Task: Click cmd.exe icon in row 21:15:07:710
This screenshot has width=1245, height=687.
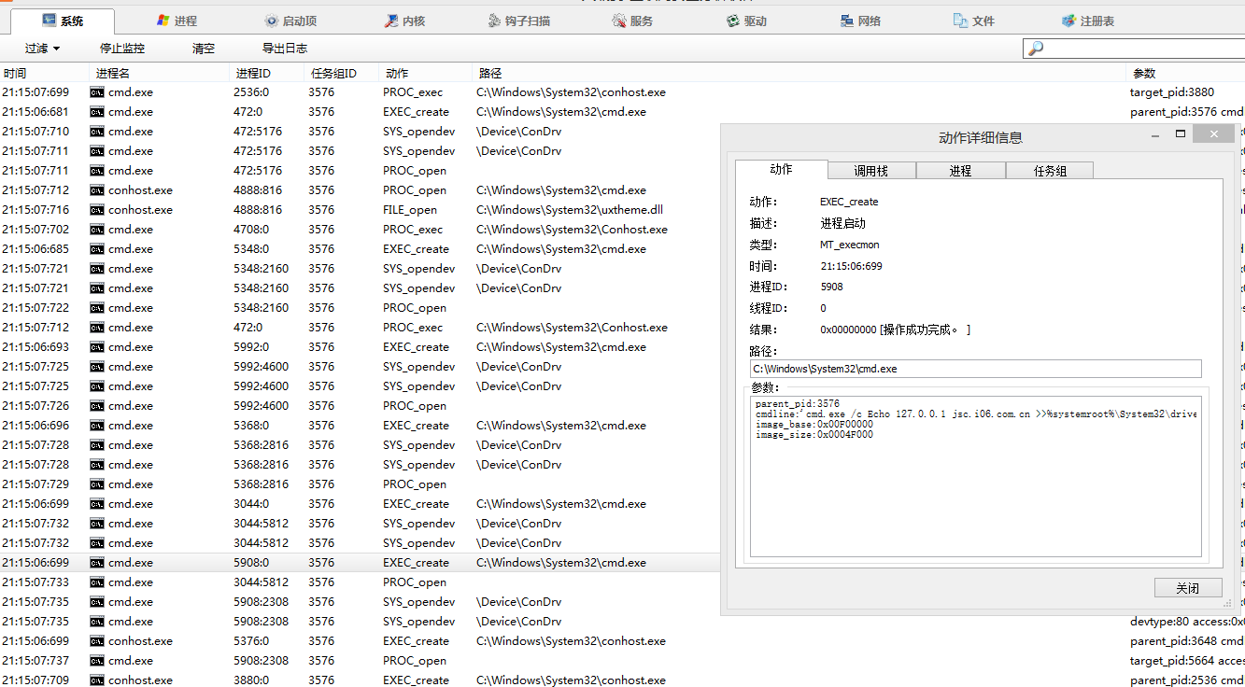Action: pos(96,132)
